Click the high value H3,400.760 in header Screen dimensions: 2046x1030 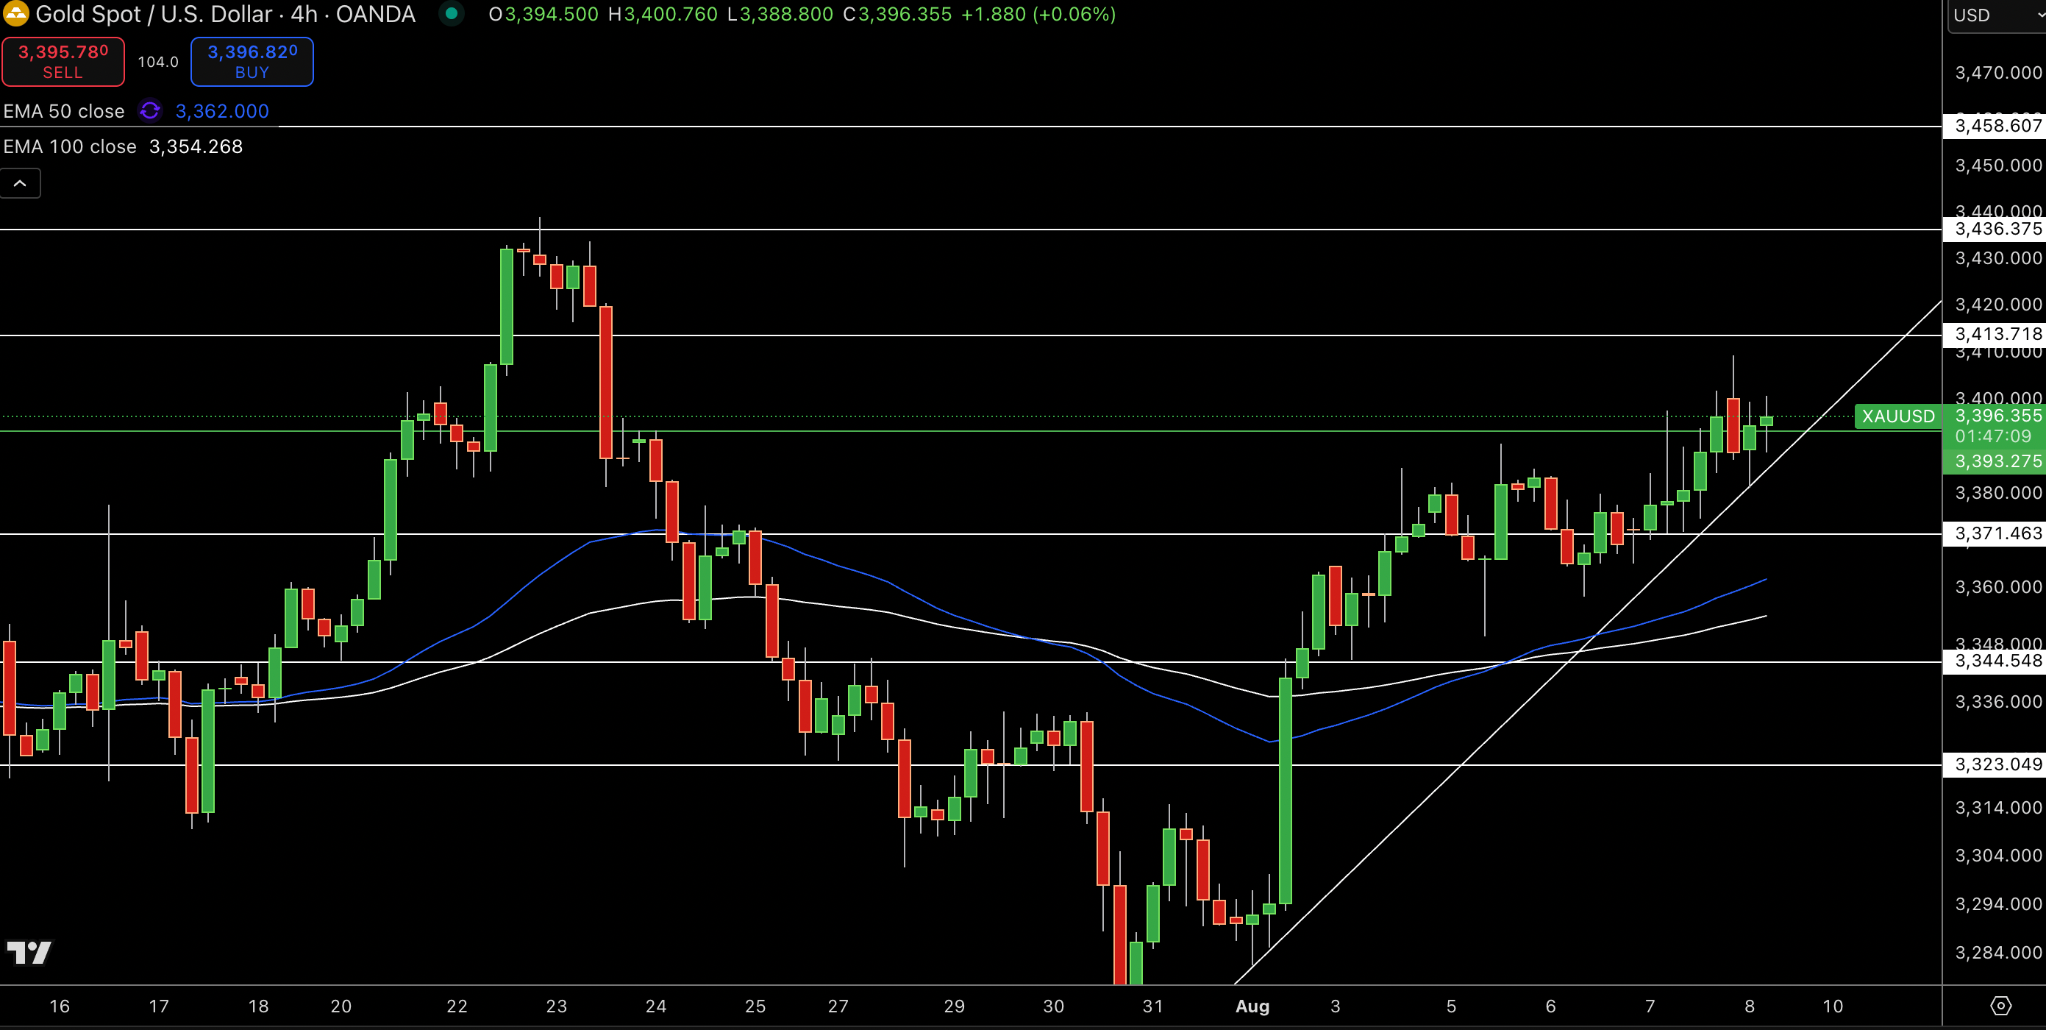pos(663,14)
